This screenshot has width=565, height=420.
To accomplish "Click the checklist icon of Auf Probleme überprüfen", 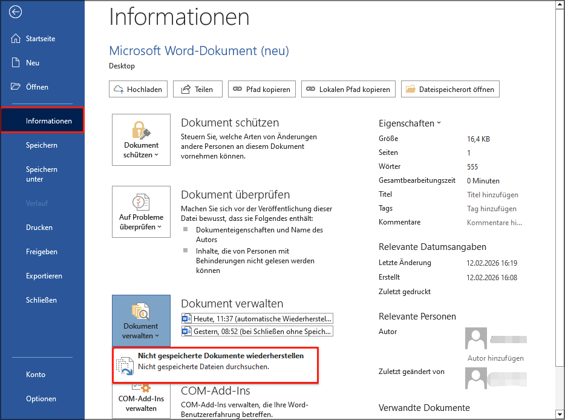I will (x=141, y=202).
